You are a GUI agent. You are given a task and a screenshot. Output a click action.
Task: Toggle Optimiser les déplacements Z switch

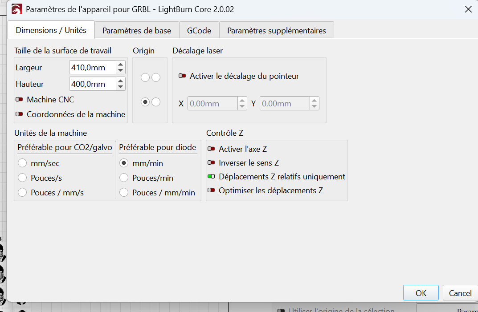pyautogui.click(x=211, y=190)
